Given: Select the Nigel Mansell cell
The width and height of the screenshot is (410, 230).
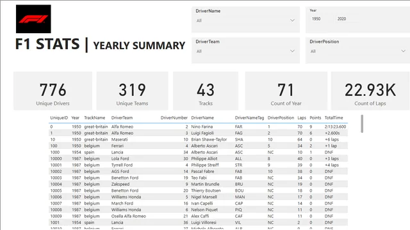Looking at the screenshot, I should pos(204,197).
